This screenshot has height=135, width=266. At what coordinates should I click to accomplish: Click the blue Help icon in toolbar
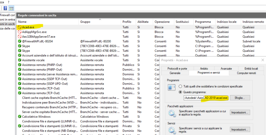coord(5,8)
